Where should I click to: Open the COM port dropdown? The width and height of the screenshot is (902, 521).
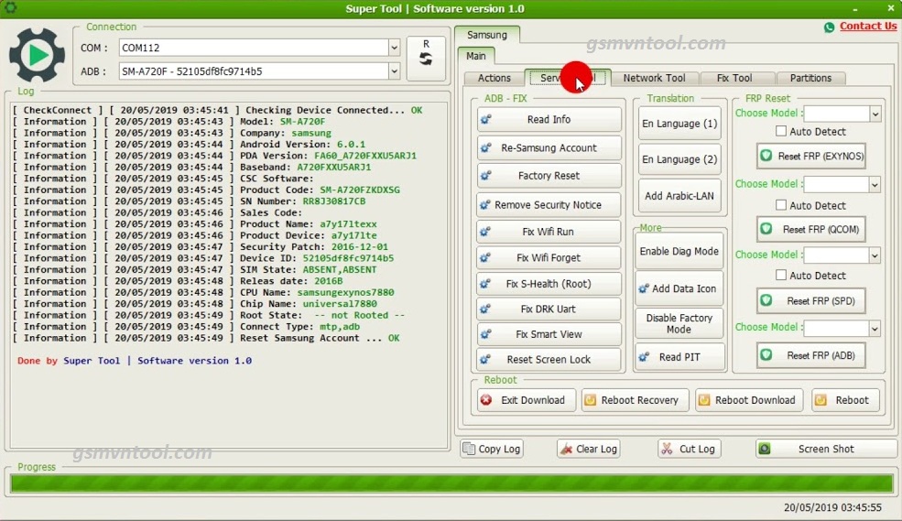[394, 48]
